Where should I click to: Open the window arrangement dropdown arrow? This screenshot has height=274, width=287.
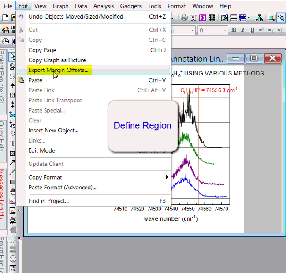248,18
